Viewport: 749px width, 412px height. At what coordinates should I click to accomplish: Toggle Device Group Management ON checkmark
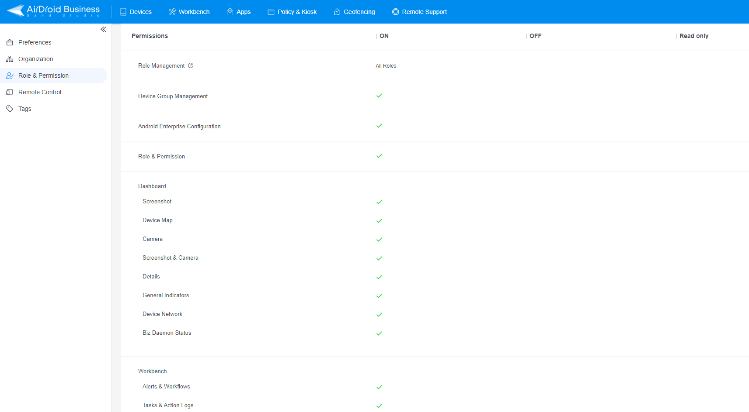pos(379,96)
